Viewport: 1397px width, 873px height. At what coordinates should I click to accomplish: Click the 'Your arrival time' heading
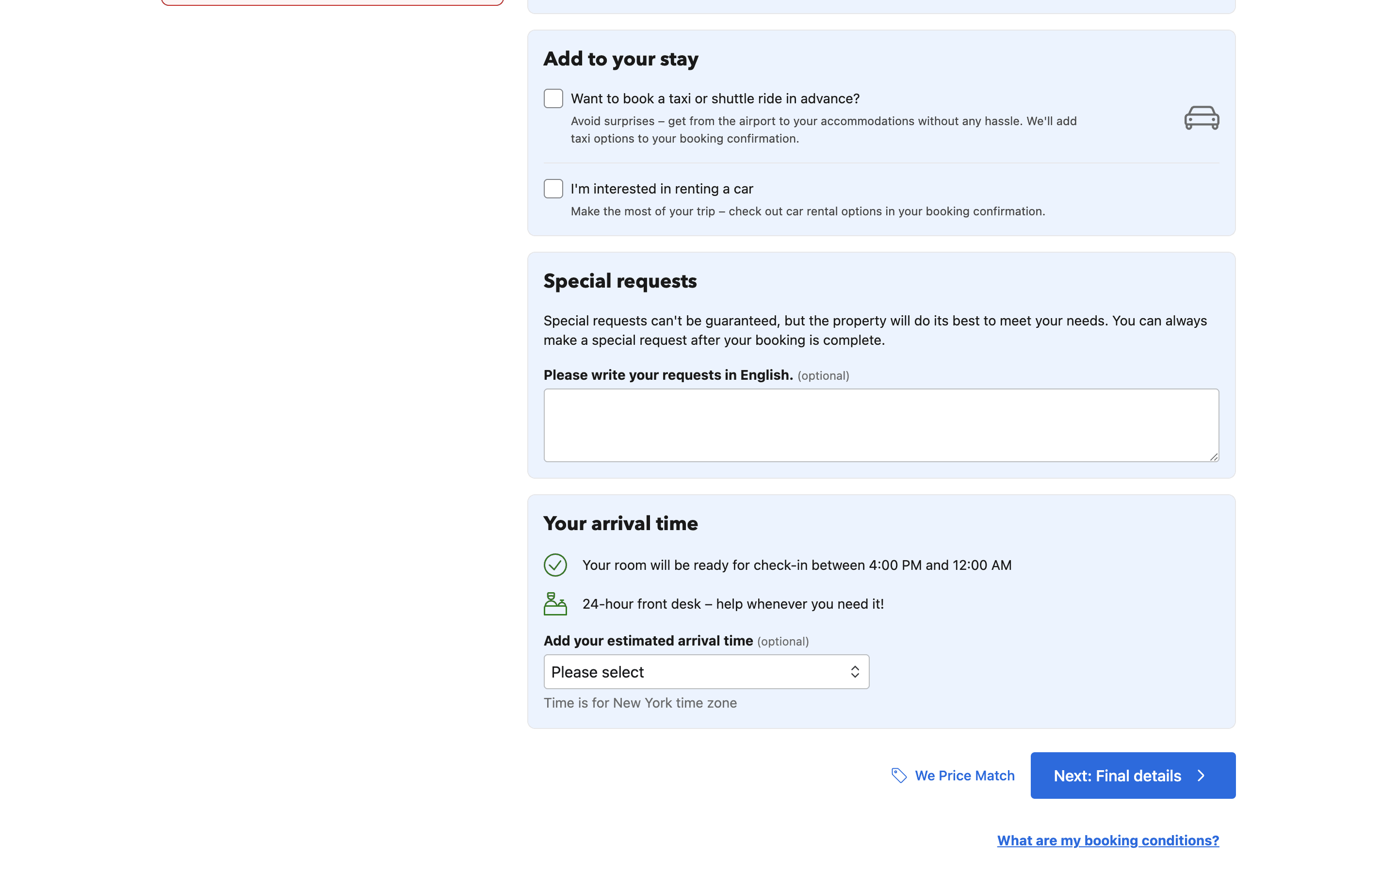pos(620,524)
